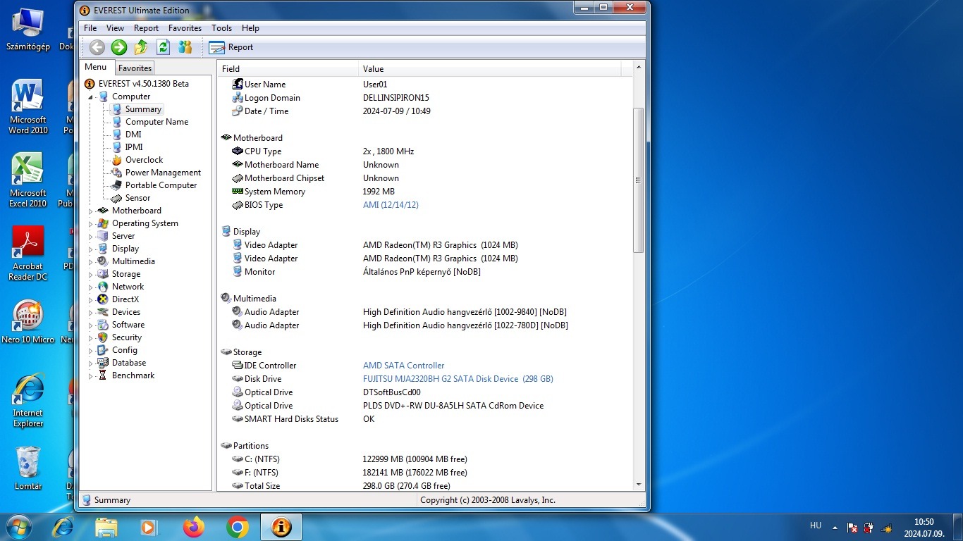
Task: Click the Monitor row icon
Action: [x=238, y=272]
